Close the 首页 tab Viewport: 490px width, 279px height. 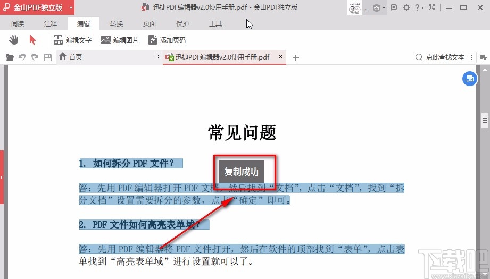pos(157,56)
